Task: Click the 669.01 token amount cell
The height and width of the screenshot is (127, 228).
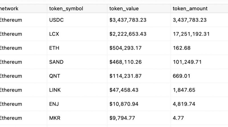Action: (x=182, y=76)
